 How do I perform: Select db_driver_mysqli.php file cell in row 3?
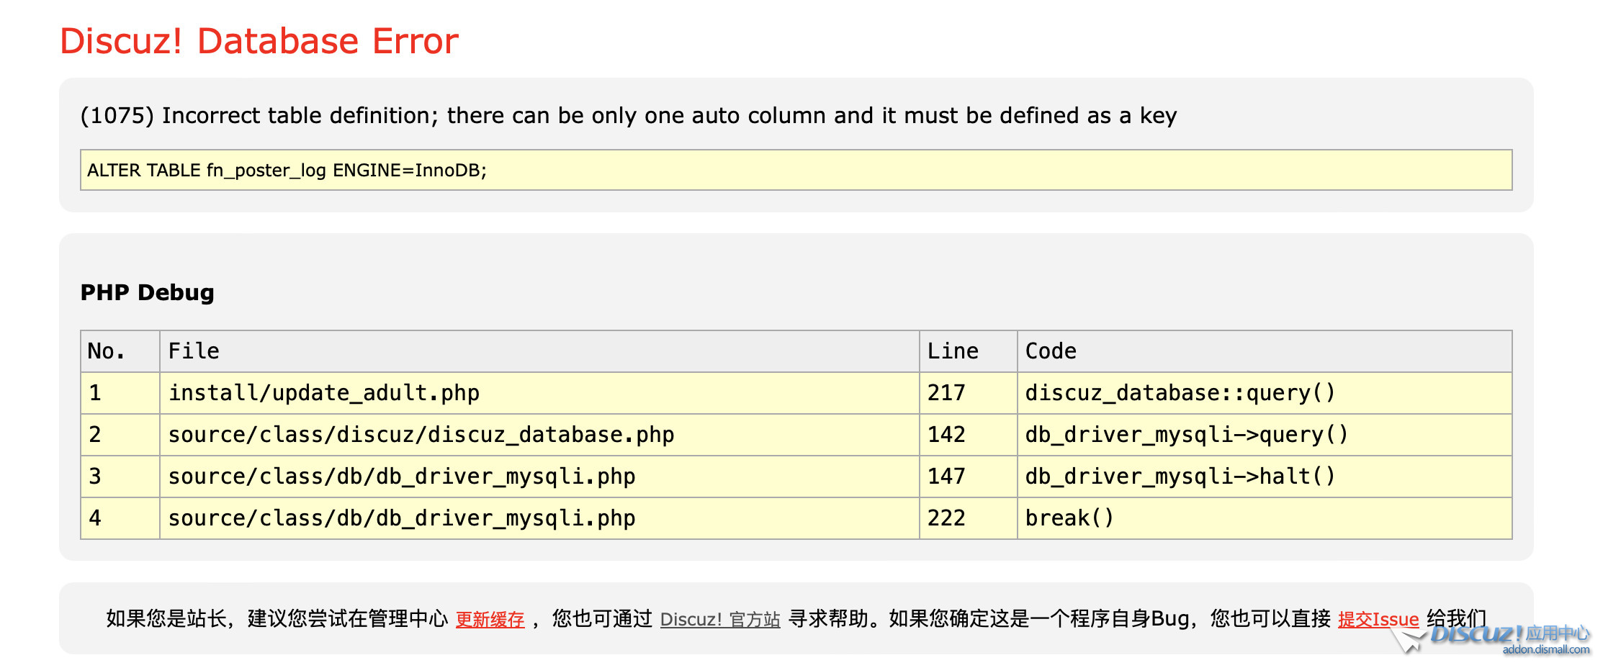[539, 477]
